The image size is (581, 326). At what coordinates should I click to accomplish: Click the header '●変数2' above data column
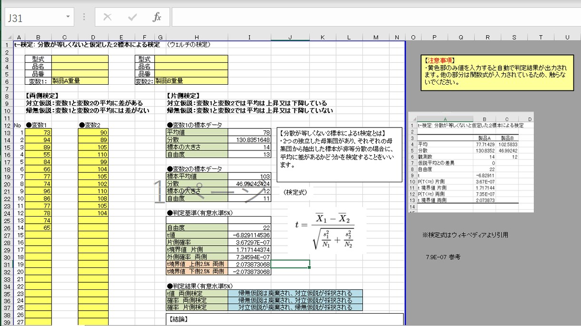[x=90, y=125]
